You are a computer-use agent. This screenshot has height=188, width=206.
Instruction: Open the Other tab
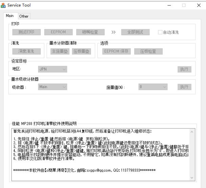[24, 16]
